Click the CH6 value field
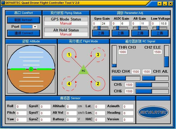This screenshot has height=129, width=176. [129, 91]
